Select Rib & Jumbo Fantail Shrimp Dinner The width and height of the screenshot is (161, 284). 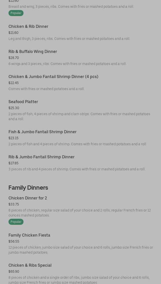[41, 157]
